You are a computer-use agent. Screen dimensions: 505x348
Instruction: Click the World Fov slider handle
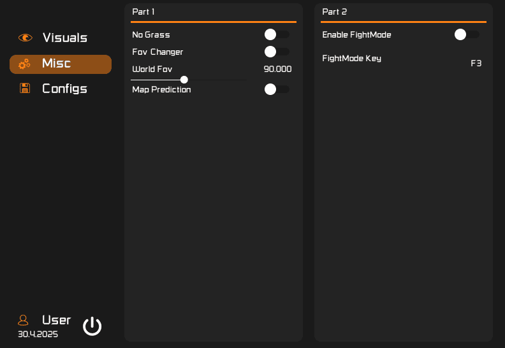point(184,80)
